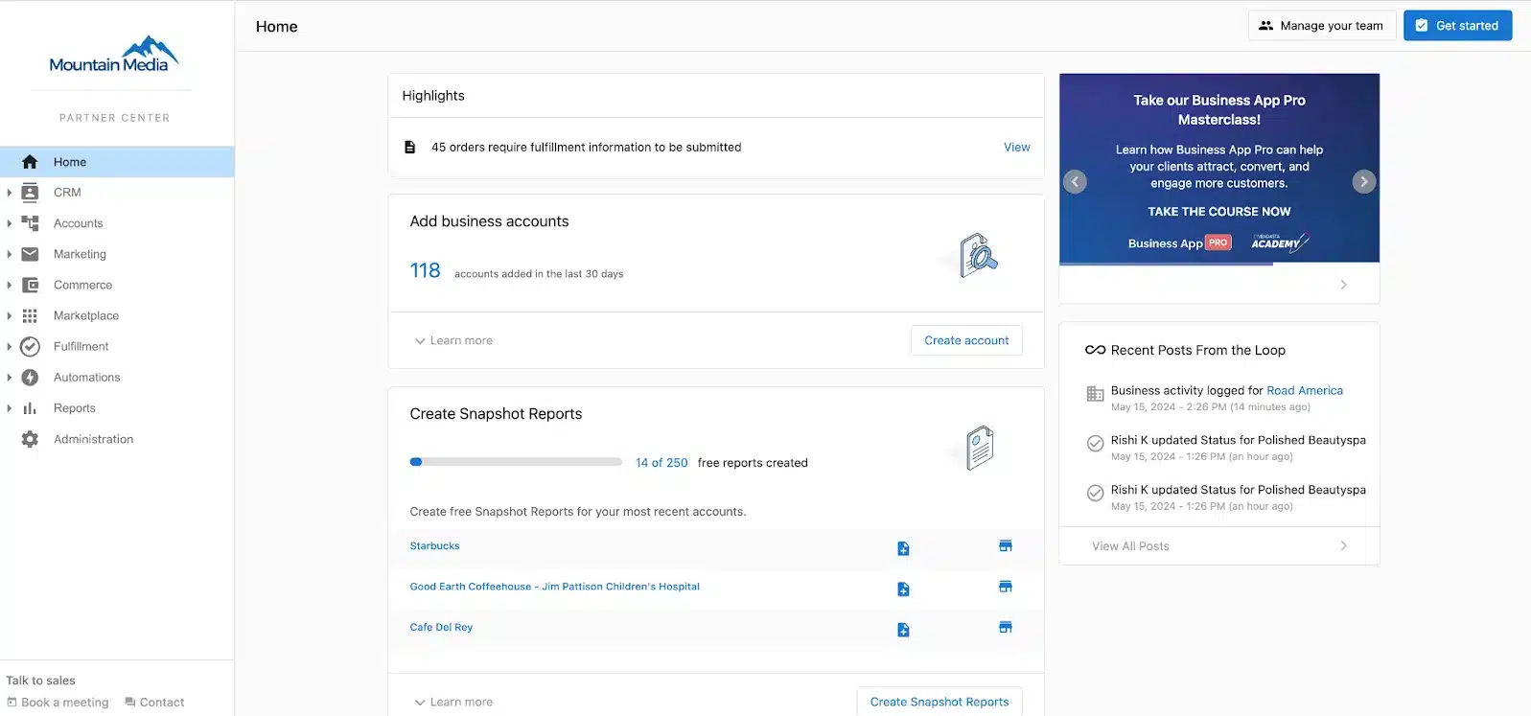
Task: Open Commerce in the sidebar
Action: 117,285
